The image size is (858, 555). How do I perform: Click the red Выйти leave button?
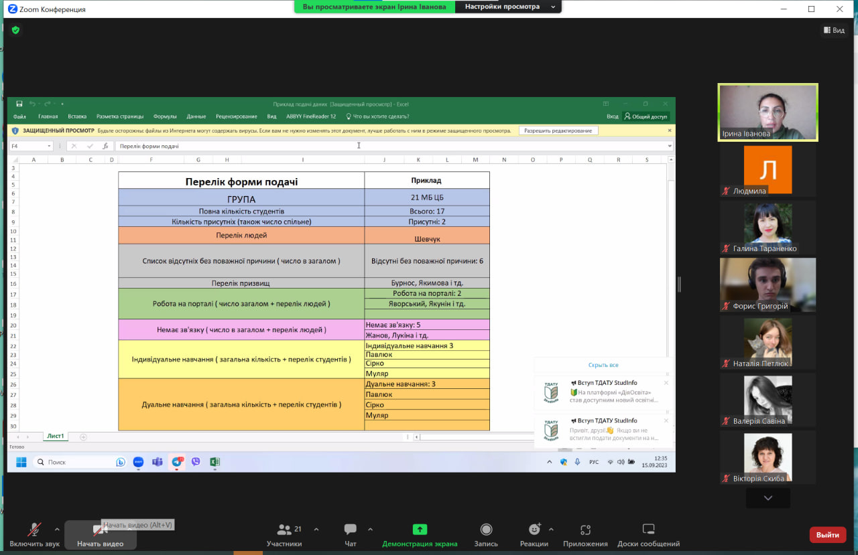[828, 535]
